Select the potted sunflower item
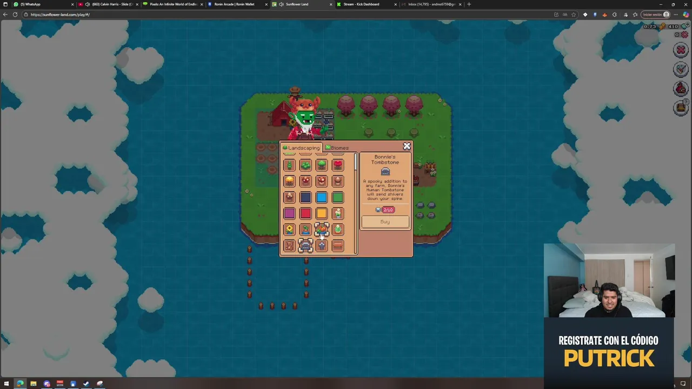Screen dimensions: 692x389 click(x=289, y=230)
